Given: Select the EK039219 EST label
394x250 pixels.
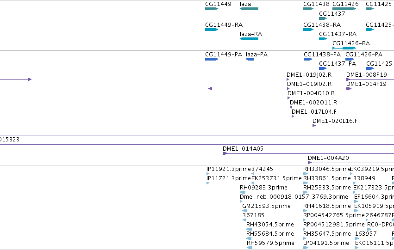Looking at the screenshot, I should pos(372,169).
